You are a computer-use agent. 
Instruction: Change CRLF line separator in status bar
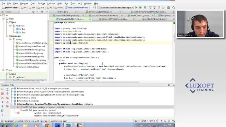click(x=145, y=121)
